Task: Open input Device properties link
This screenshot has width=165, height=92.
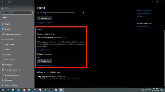Action: pyautogui.click(x=43, y=50)
